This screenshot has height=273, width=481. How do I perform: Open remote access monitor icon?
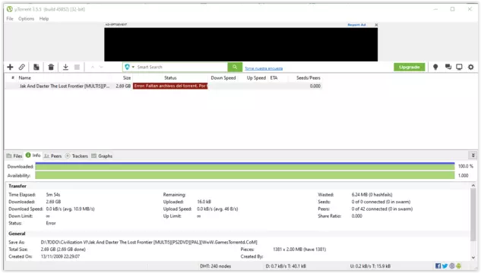(459, 67)
